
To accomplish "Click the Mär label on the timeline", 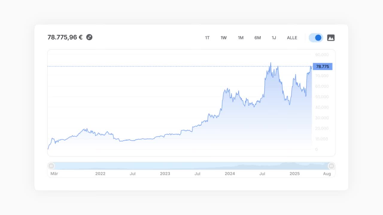I will [54, 173].
